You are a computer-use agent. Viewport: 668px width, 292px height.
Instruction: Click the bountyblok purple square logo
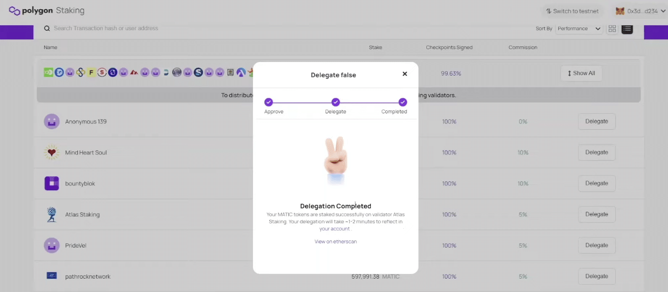coord(52,183)
